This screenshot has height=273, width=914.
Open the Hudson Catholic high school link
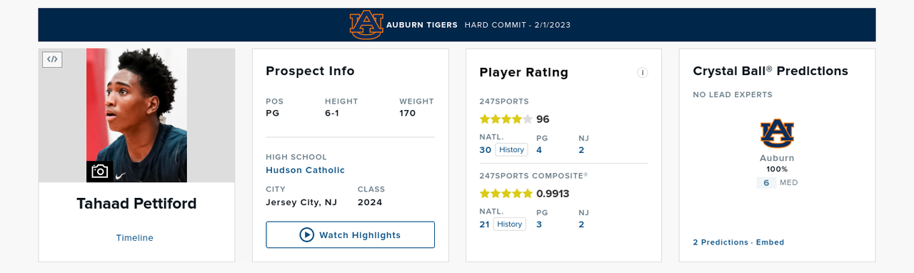[306, 170]
